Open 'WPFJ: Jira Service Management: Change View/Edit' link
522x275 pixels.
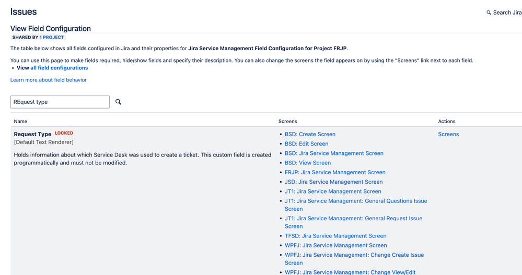tap(350, 272)
